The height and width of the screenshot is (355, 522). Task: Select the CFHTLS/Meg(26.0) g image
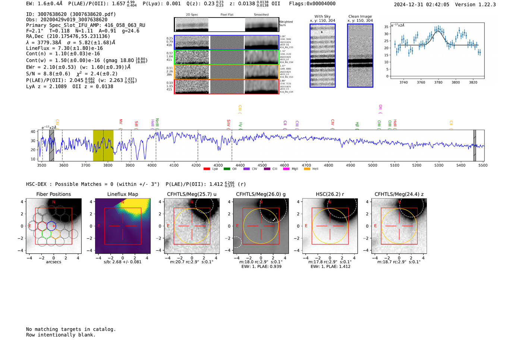coord(261,226)
